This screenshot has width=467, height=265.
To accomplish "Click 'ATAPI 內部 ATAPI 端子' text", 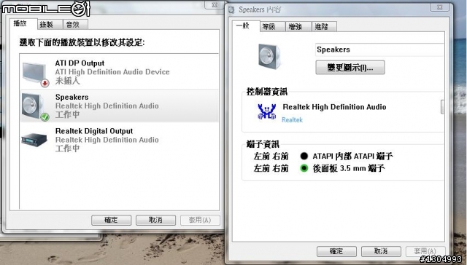I will 352,156.
